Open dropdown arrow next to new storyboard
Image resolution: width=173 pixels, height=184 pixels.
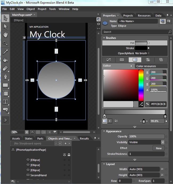[x=69, y=143]
